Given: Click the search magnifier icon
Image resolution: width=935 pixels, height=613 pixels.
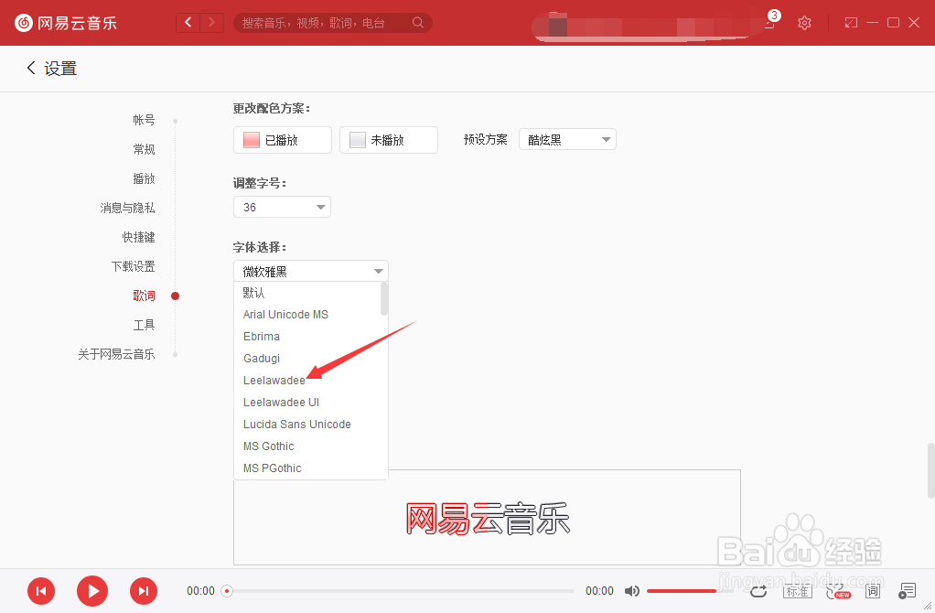Looking at the screenshot, I should pyautogui.click(x=418, y=23).
